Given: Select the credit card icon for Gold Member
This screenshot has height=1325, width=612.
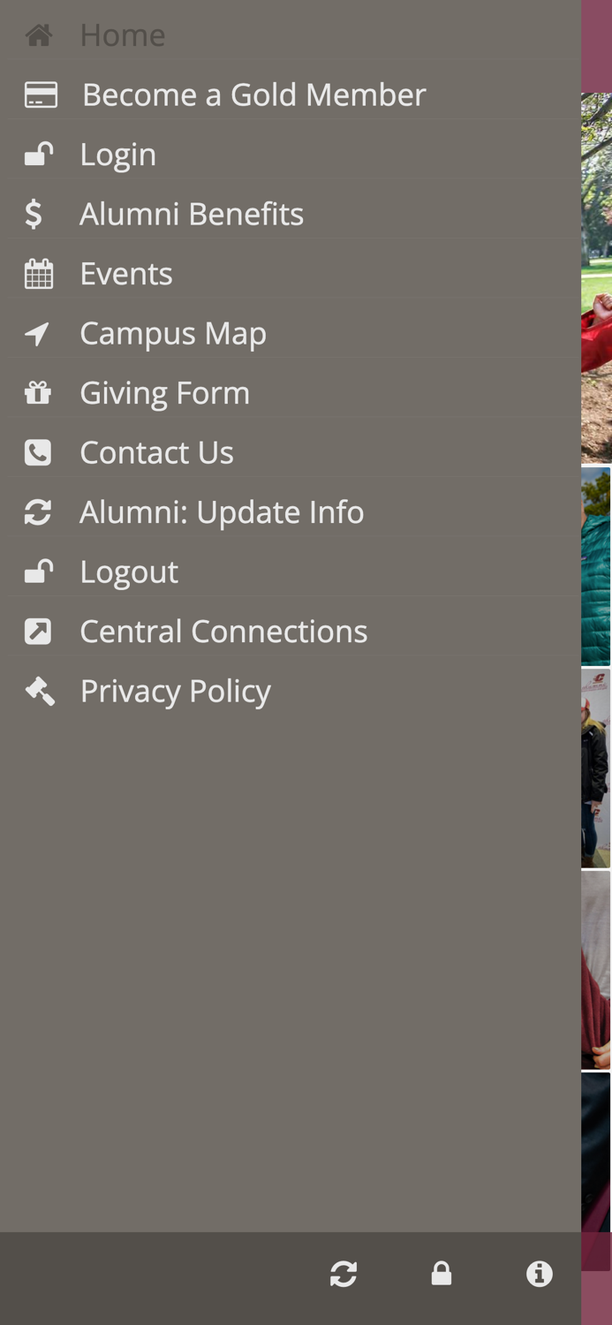Looking at the screenshot, I should point(42,94).
